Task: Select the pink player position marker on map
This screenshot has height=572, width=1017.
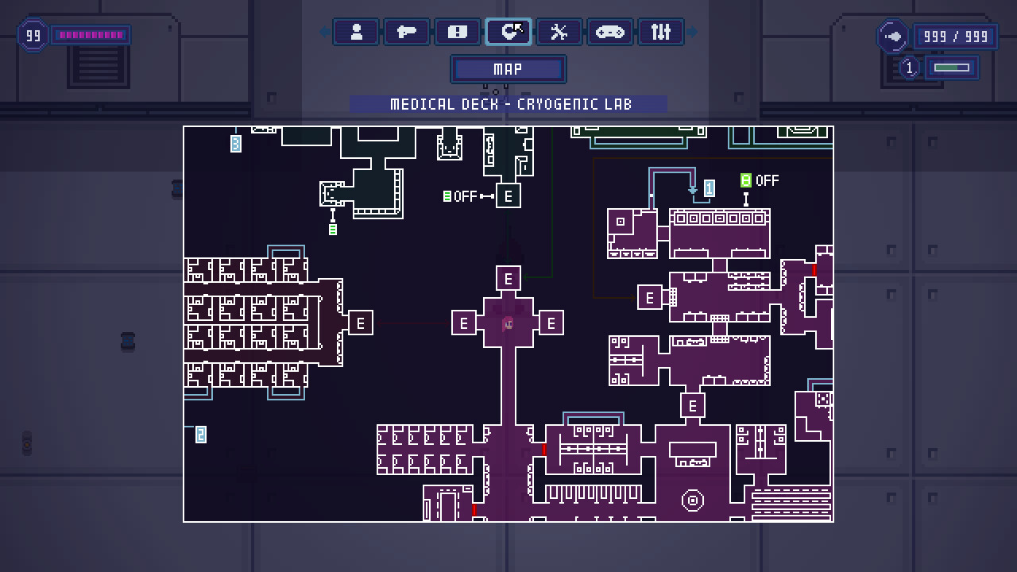Action: (508, 323)
